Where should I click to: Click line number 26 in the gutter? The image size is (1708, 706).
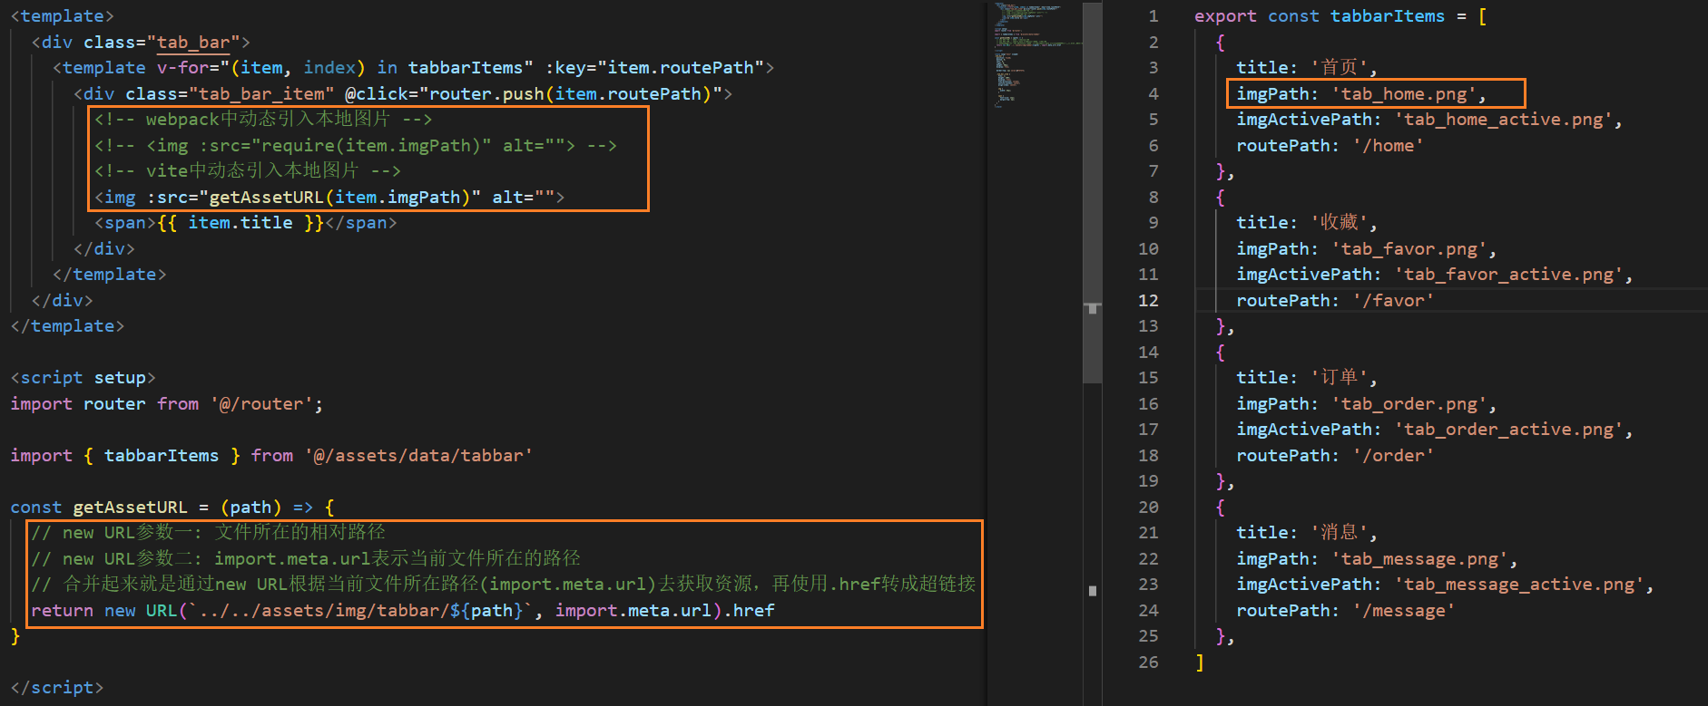pyautogui.click(x=1148, y=662)
